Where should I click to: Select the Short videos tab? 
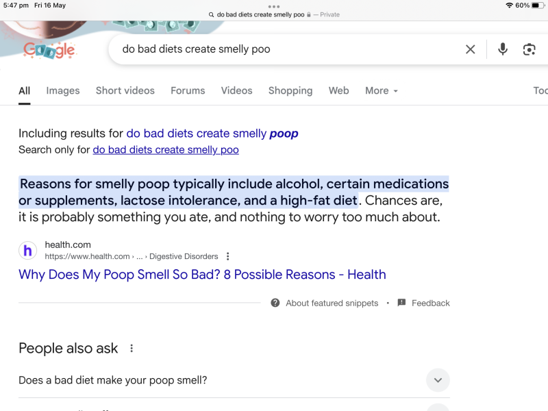pos(125,90)
